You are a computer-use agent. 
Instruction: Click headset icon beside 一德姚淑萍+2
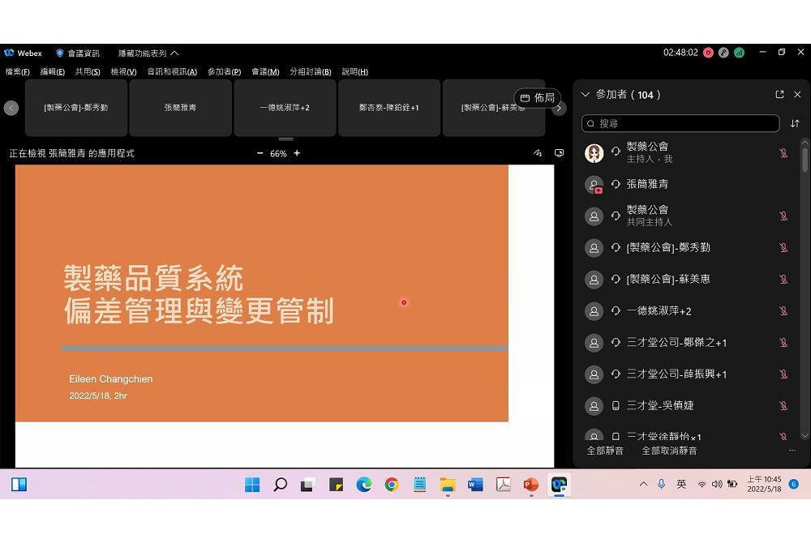click(x=616, y=310)
